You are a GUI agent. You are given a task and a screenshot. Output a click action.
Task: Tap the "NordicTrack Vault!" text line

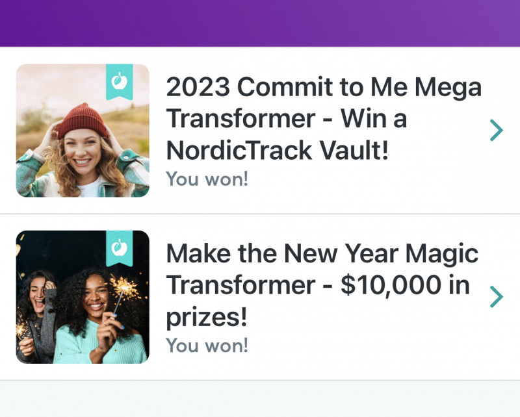click(x=278, y=151)
